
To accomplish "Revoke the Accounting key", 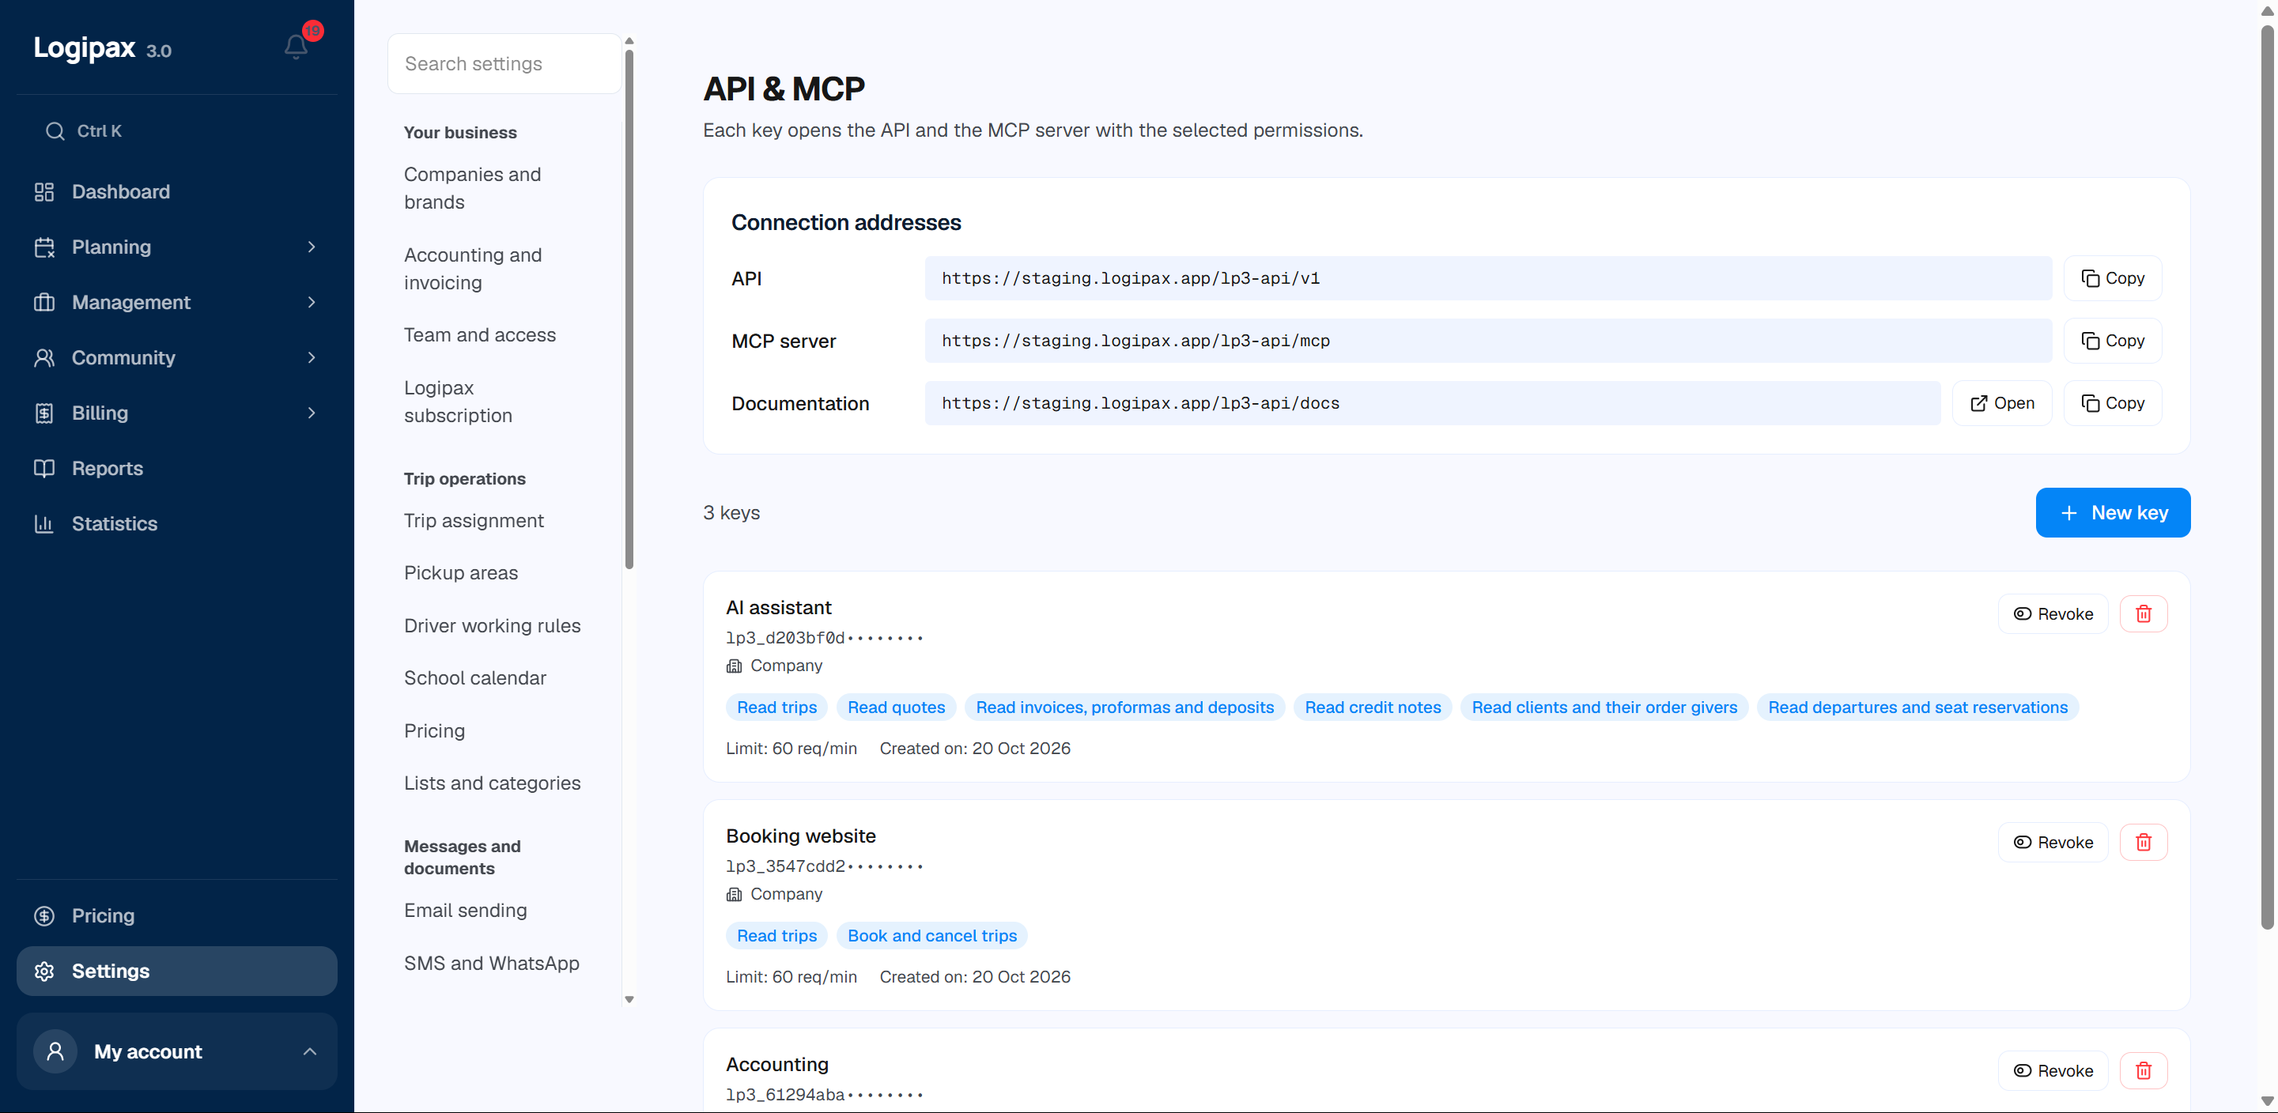I will coord(2053,1070).
